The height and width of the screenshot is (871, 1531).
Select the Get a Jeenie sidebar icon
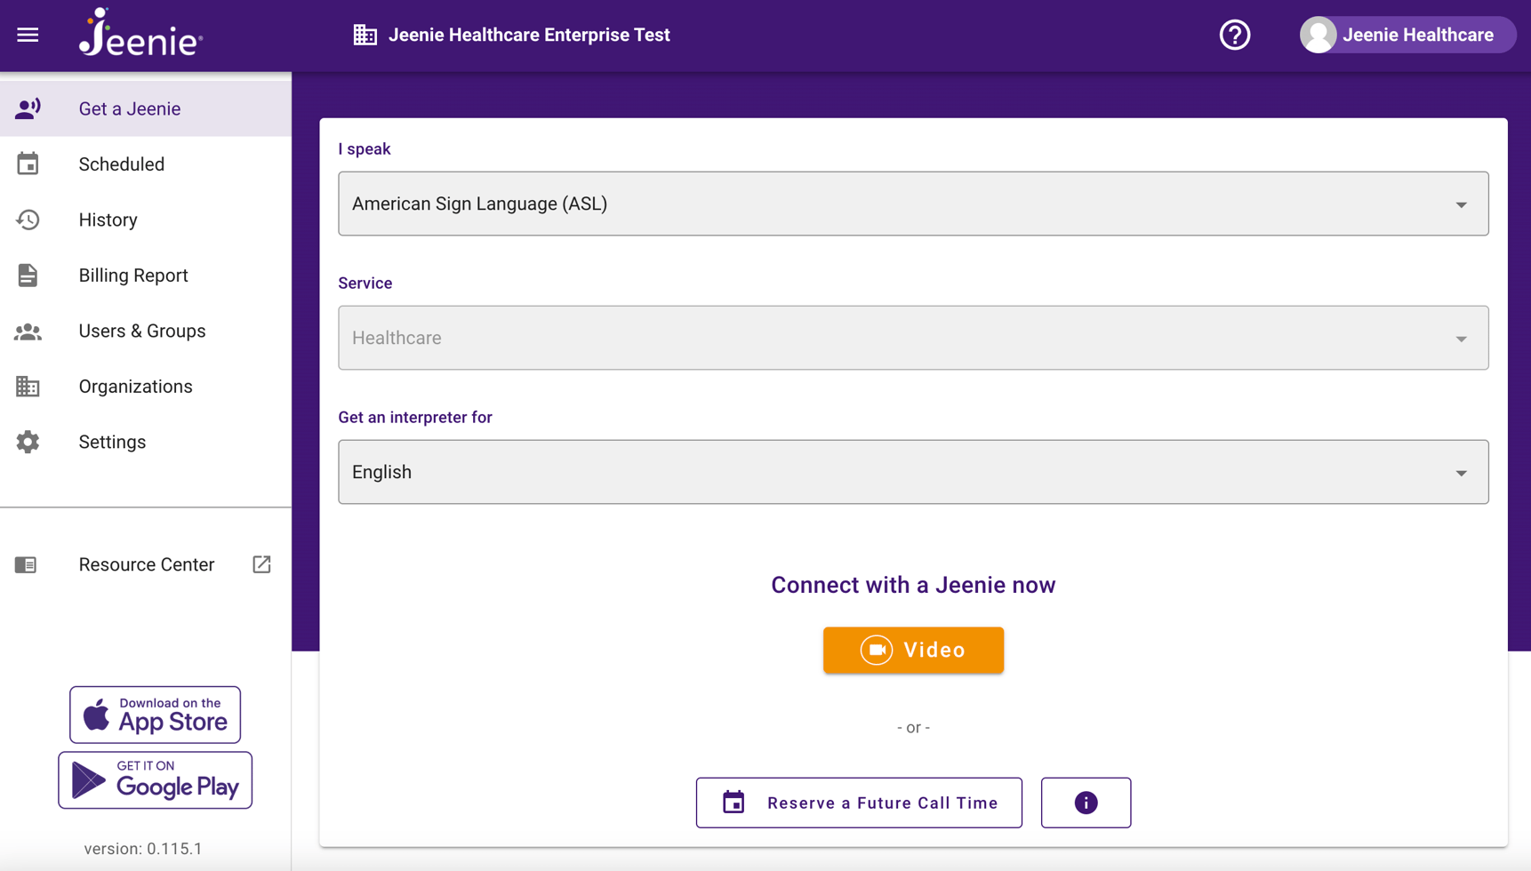point(28,108)
